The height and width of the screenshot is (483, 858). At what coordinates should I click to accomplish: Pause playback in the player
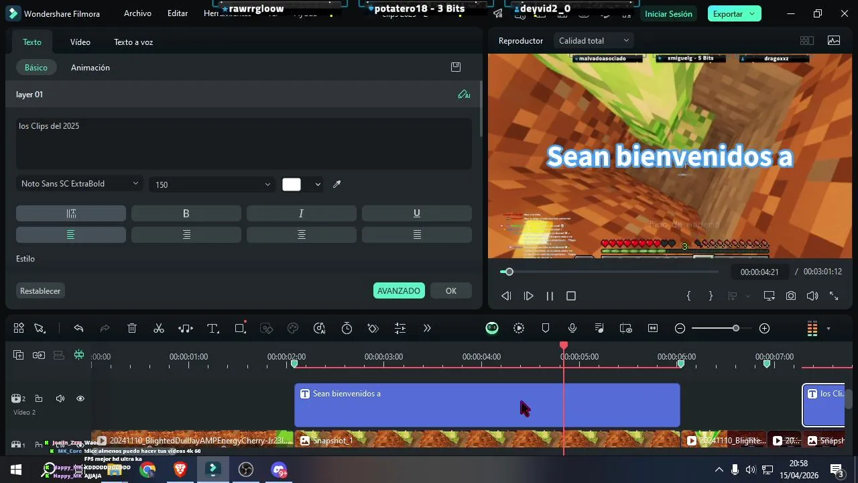[550, 296]
